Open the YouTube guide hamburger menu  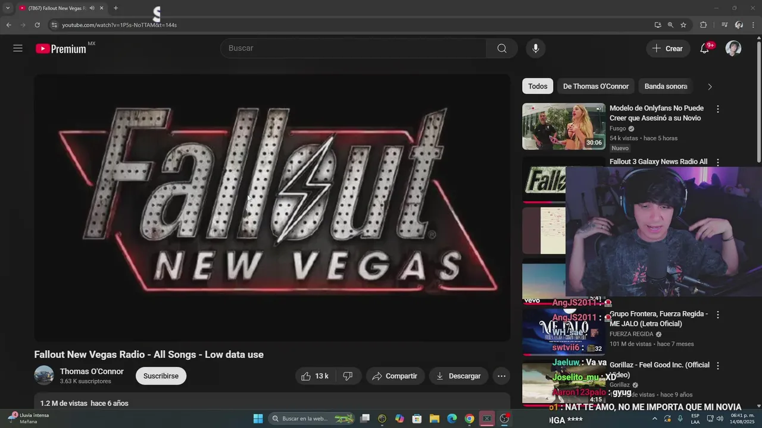(x=18, y=48)
